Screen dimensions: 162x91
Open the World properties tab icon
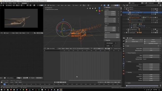tap(124, 53)
